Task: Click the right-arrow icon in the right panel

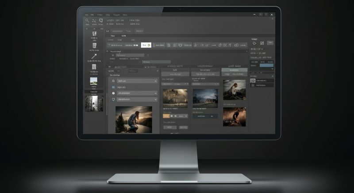Action: point(254,43)
